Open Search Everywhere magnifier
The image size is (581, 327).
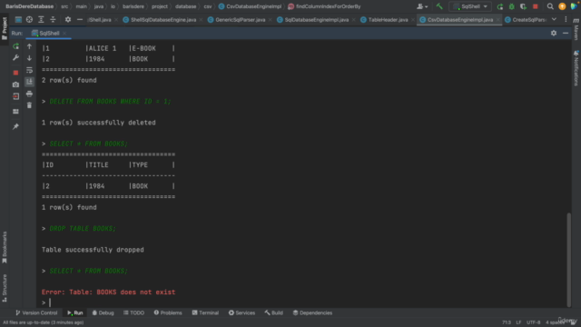coord(550,6)
